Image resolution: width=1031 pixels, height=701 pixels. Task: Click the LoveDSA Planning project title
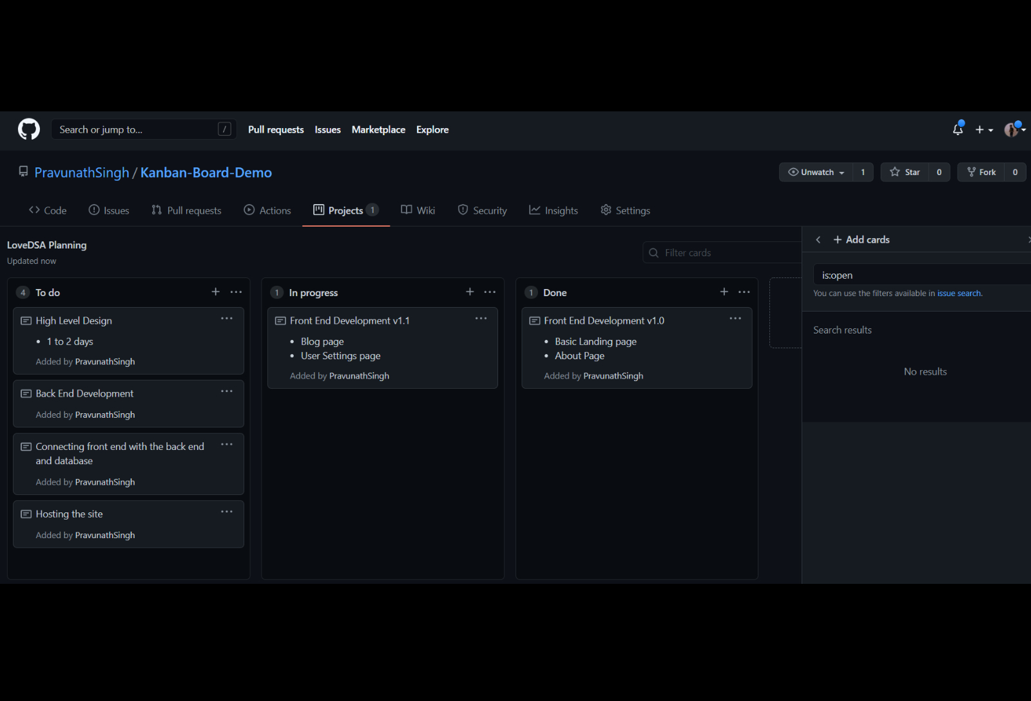[x=46, y=245]
